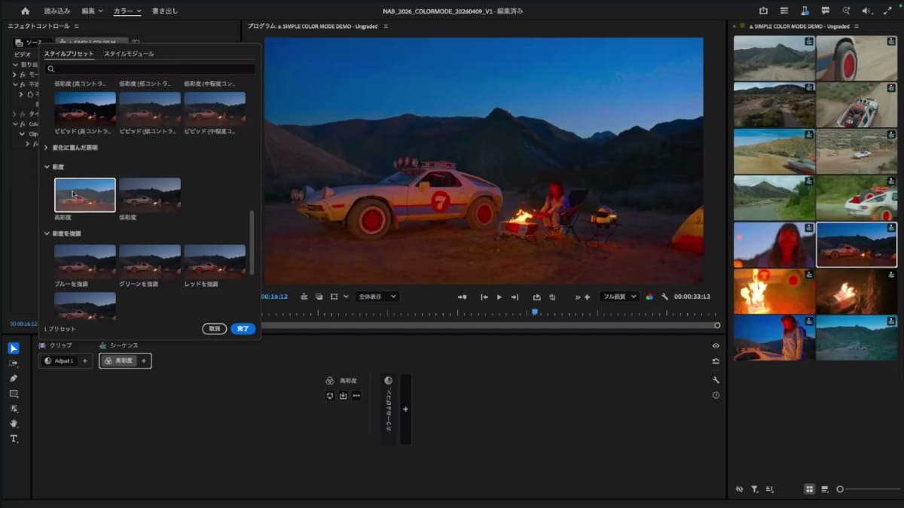Open the 全体表示 zoom dropdown
The height and width of the screenshot is (508, 904).
377,297
